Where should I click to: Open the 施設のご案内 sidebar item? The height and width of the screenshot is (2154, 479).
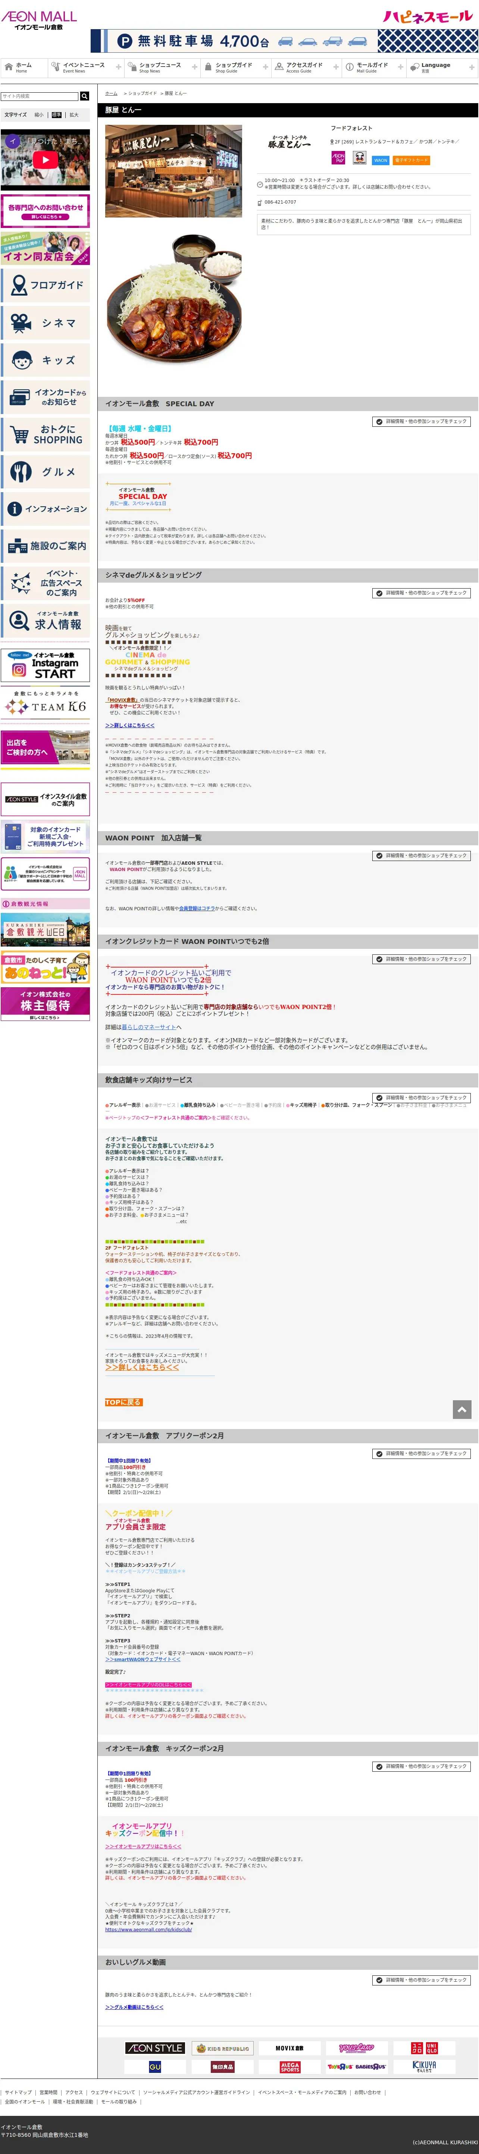(45, 546)
